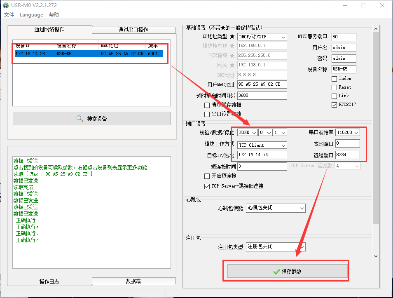393x298 pixels.
Task: Enable the Reset checkbox
Action: tap(334, 87)
